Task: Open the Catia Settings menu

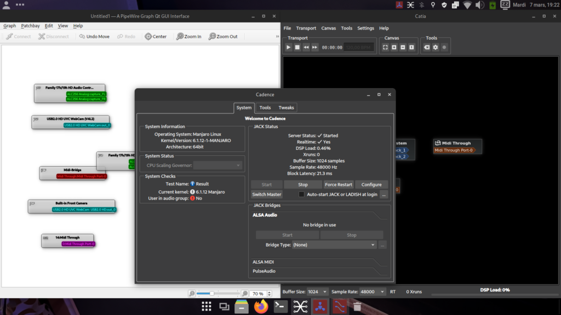Action: (365, 28)
